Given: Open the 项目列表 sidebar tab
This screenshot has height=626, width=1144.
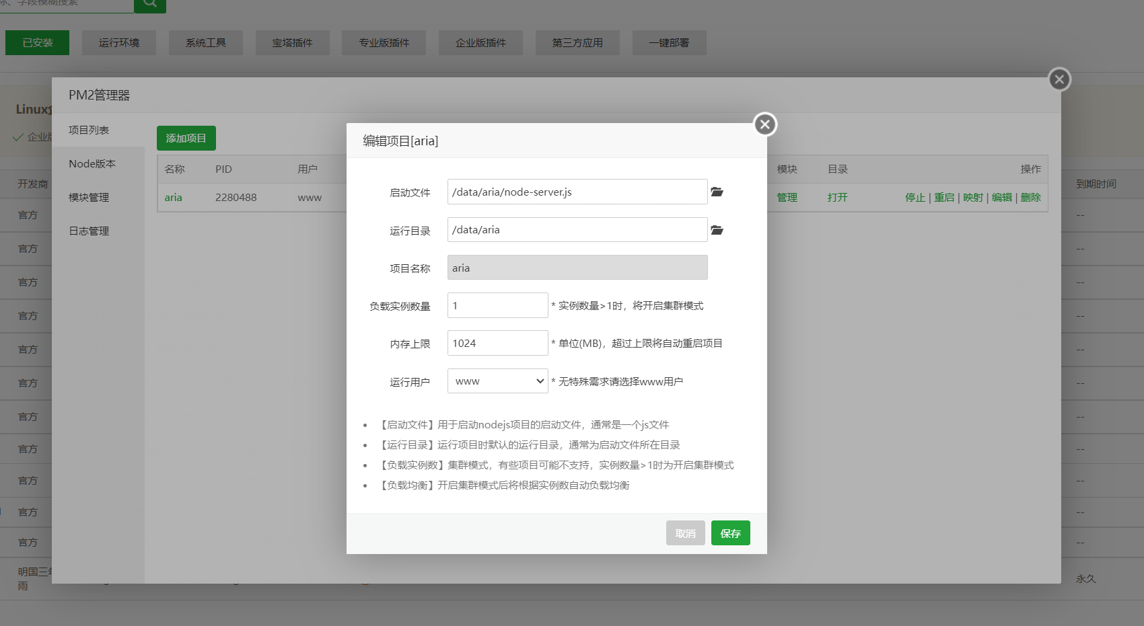Looking at the screenshot, I should (98, 130).
